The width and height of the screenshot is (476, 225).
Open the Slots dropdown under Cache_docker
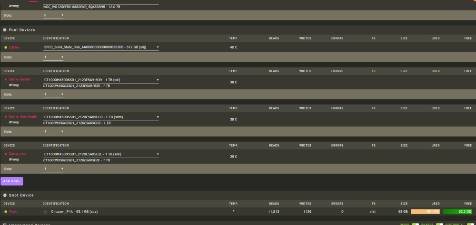point(53,94)
